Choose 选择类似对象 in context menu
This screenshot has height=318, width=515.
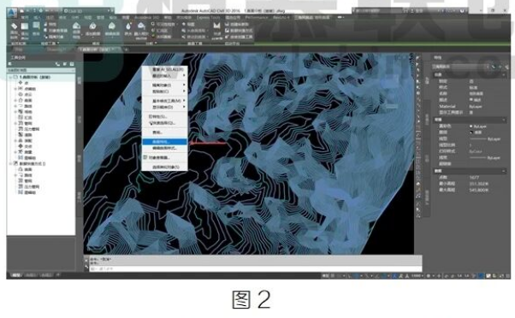[164, 168]
